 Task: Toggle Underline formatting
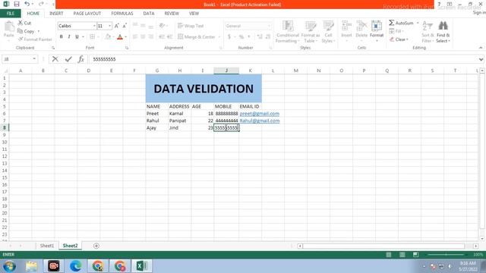(x=77, y=37)
